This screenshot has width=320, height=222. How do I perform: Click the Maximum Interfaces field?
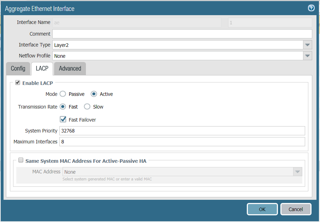[182, 142]
